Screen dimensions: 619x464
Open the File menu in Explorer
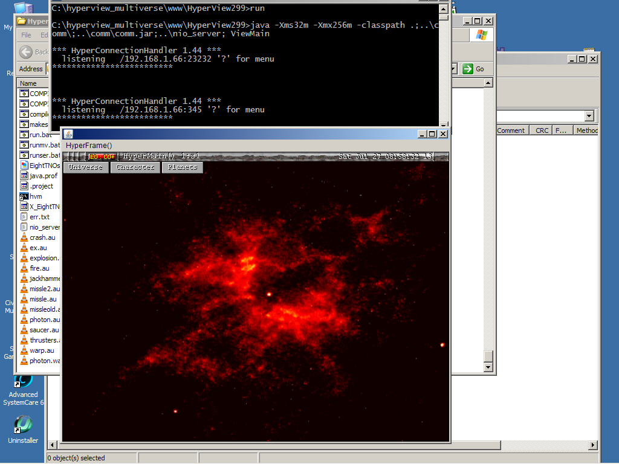[26, 35]
